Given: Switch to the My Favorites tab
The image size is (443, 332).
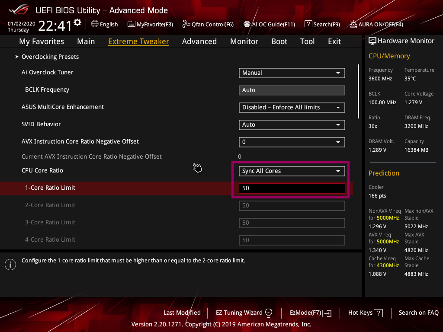Looking at the screenshot, I should [42, 41].
